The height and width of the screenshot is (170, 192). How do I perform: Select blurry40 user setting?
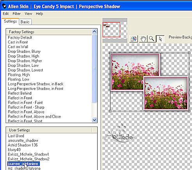[x=14, y=150]
